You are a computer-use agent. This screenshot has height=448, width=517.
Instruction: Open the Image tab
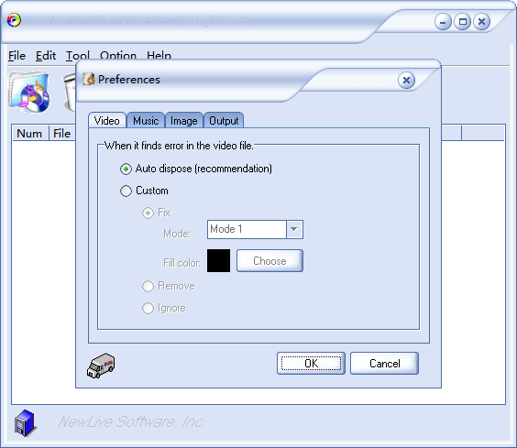pyautogui.click(x=183, y=121)
